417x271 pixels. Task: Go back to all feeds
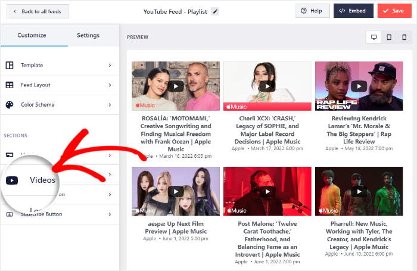pyautogui.click(x=38, y=11)
